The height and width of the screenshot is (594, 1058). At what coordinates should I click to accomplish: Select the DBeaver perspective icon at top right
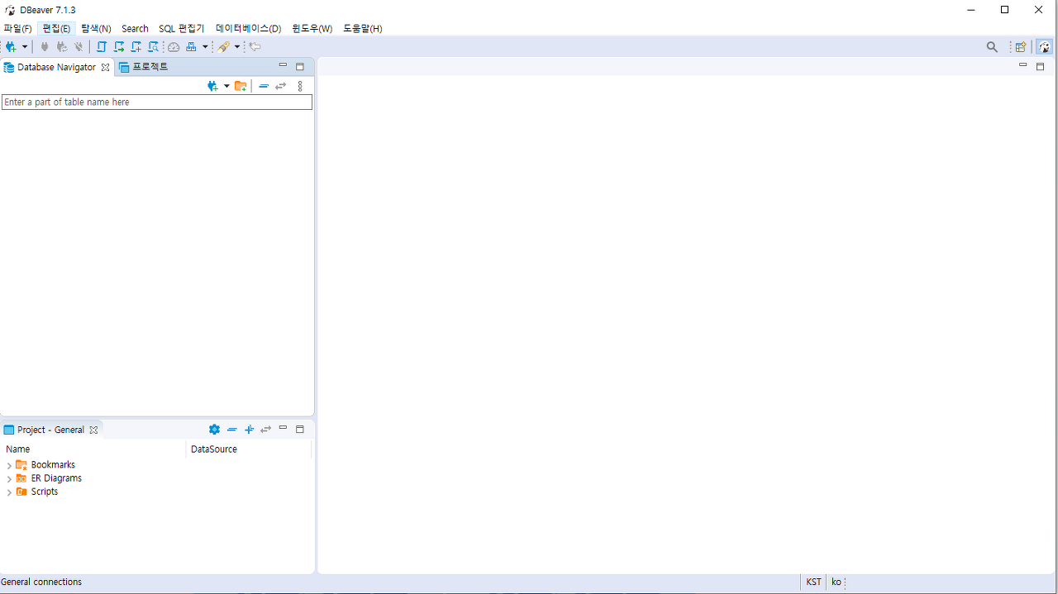tap(1045, 47)
